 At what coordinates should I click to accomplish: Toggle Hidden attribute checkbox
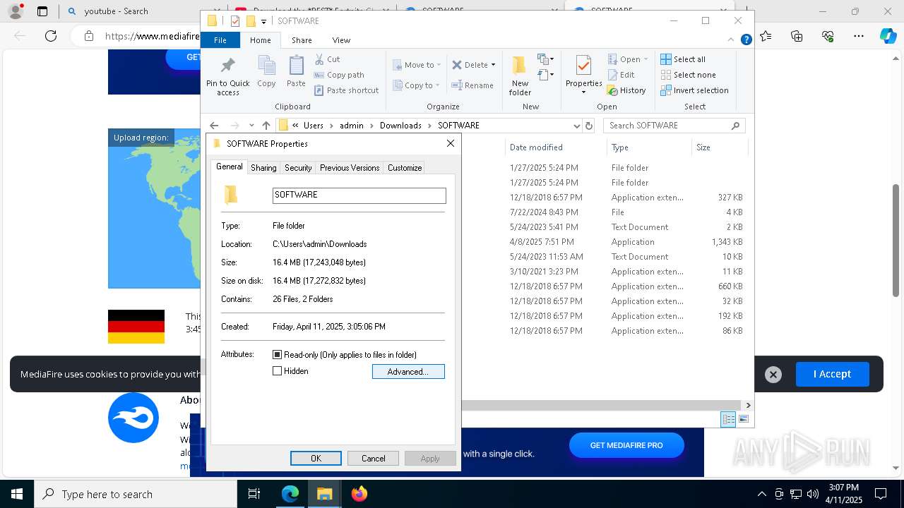point(277,371)
